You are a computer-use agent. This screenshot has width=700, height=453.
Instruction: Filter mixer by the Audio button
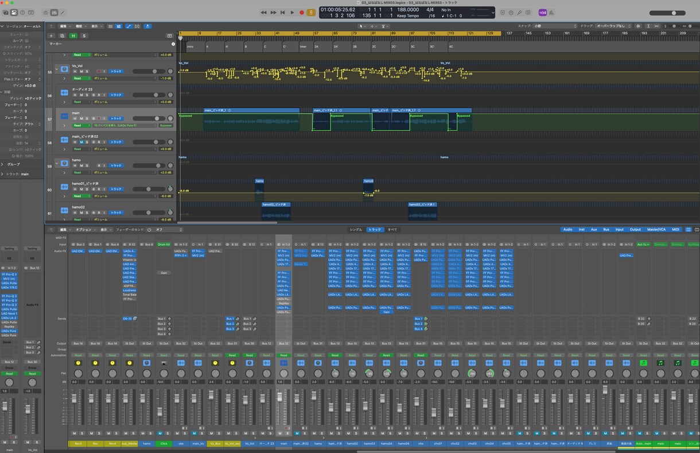tap(567, 230)
